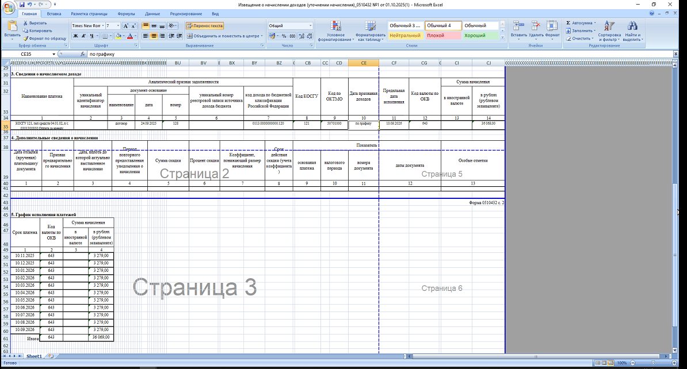Align text to the right
Screen dimensions: 687x369
point(162,36)
